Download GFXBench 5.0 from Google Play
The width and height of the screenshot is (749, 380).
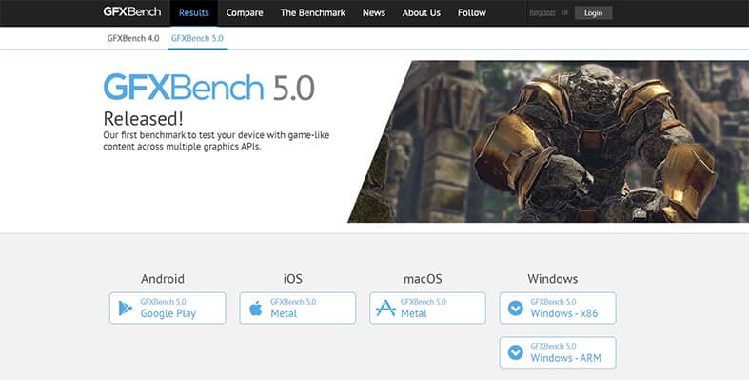click(x=168, y=309)
